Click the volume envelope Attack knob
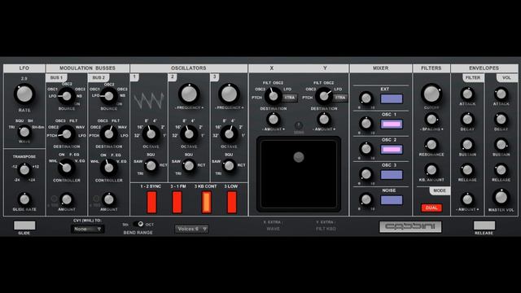 coord(501,94)
